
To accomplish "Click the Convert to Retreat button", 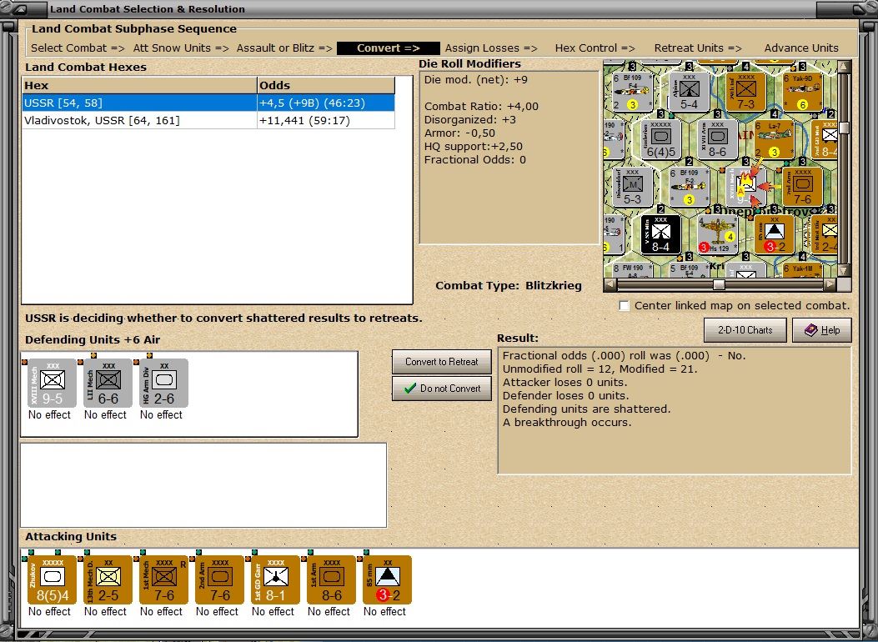I will tap(441, 362).
